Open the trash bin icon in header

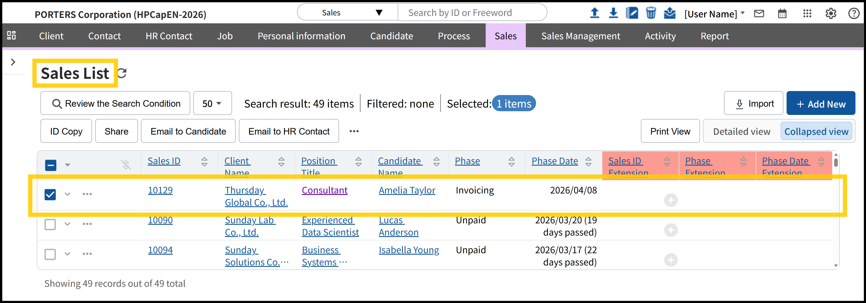650,13
